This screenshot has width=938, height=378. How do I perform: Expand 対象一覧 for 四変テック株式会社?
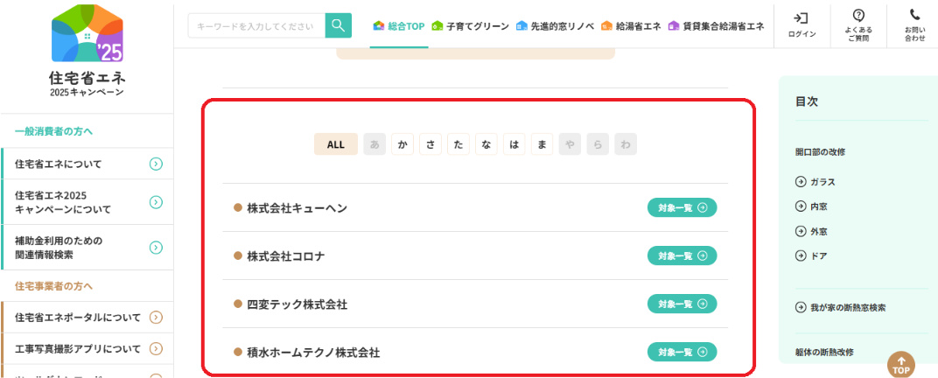(682, 304)
